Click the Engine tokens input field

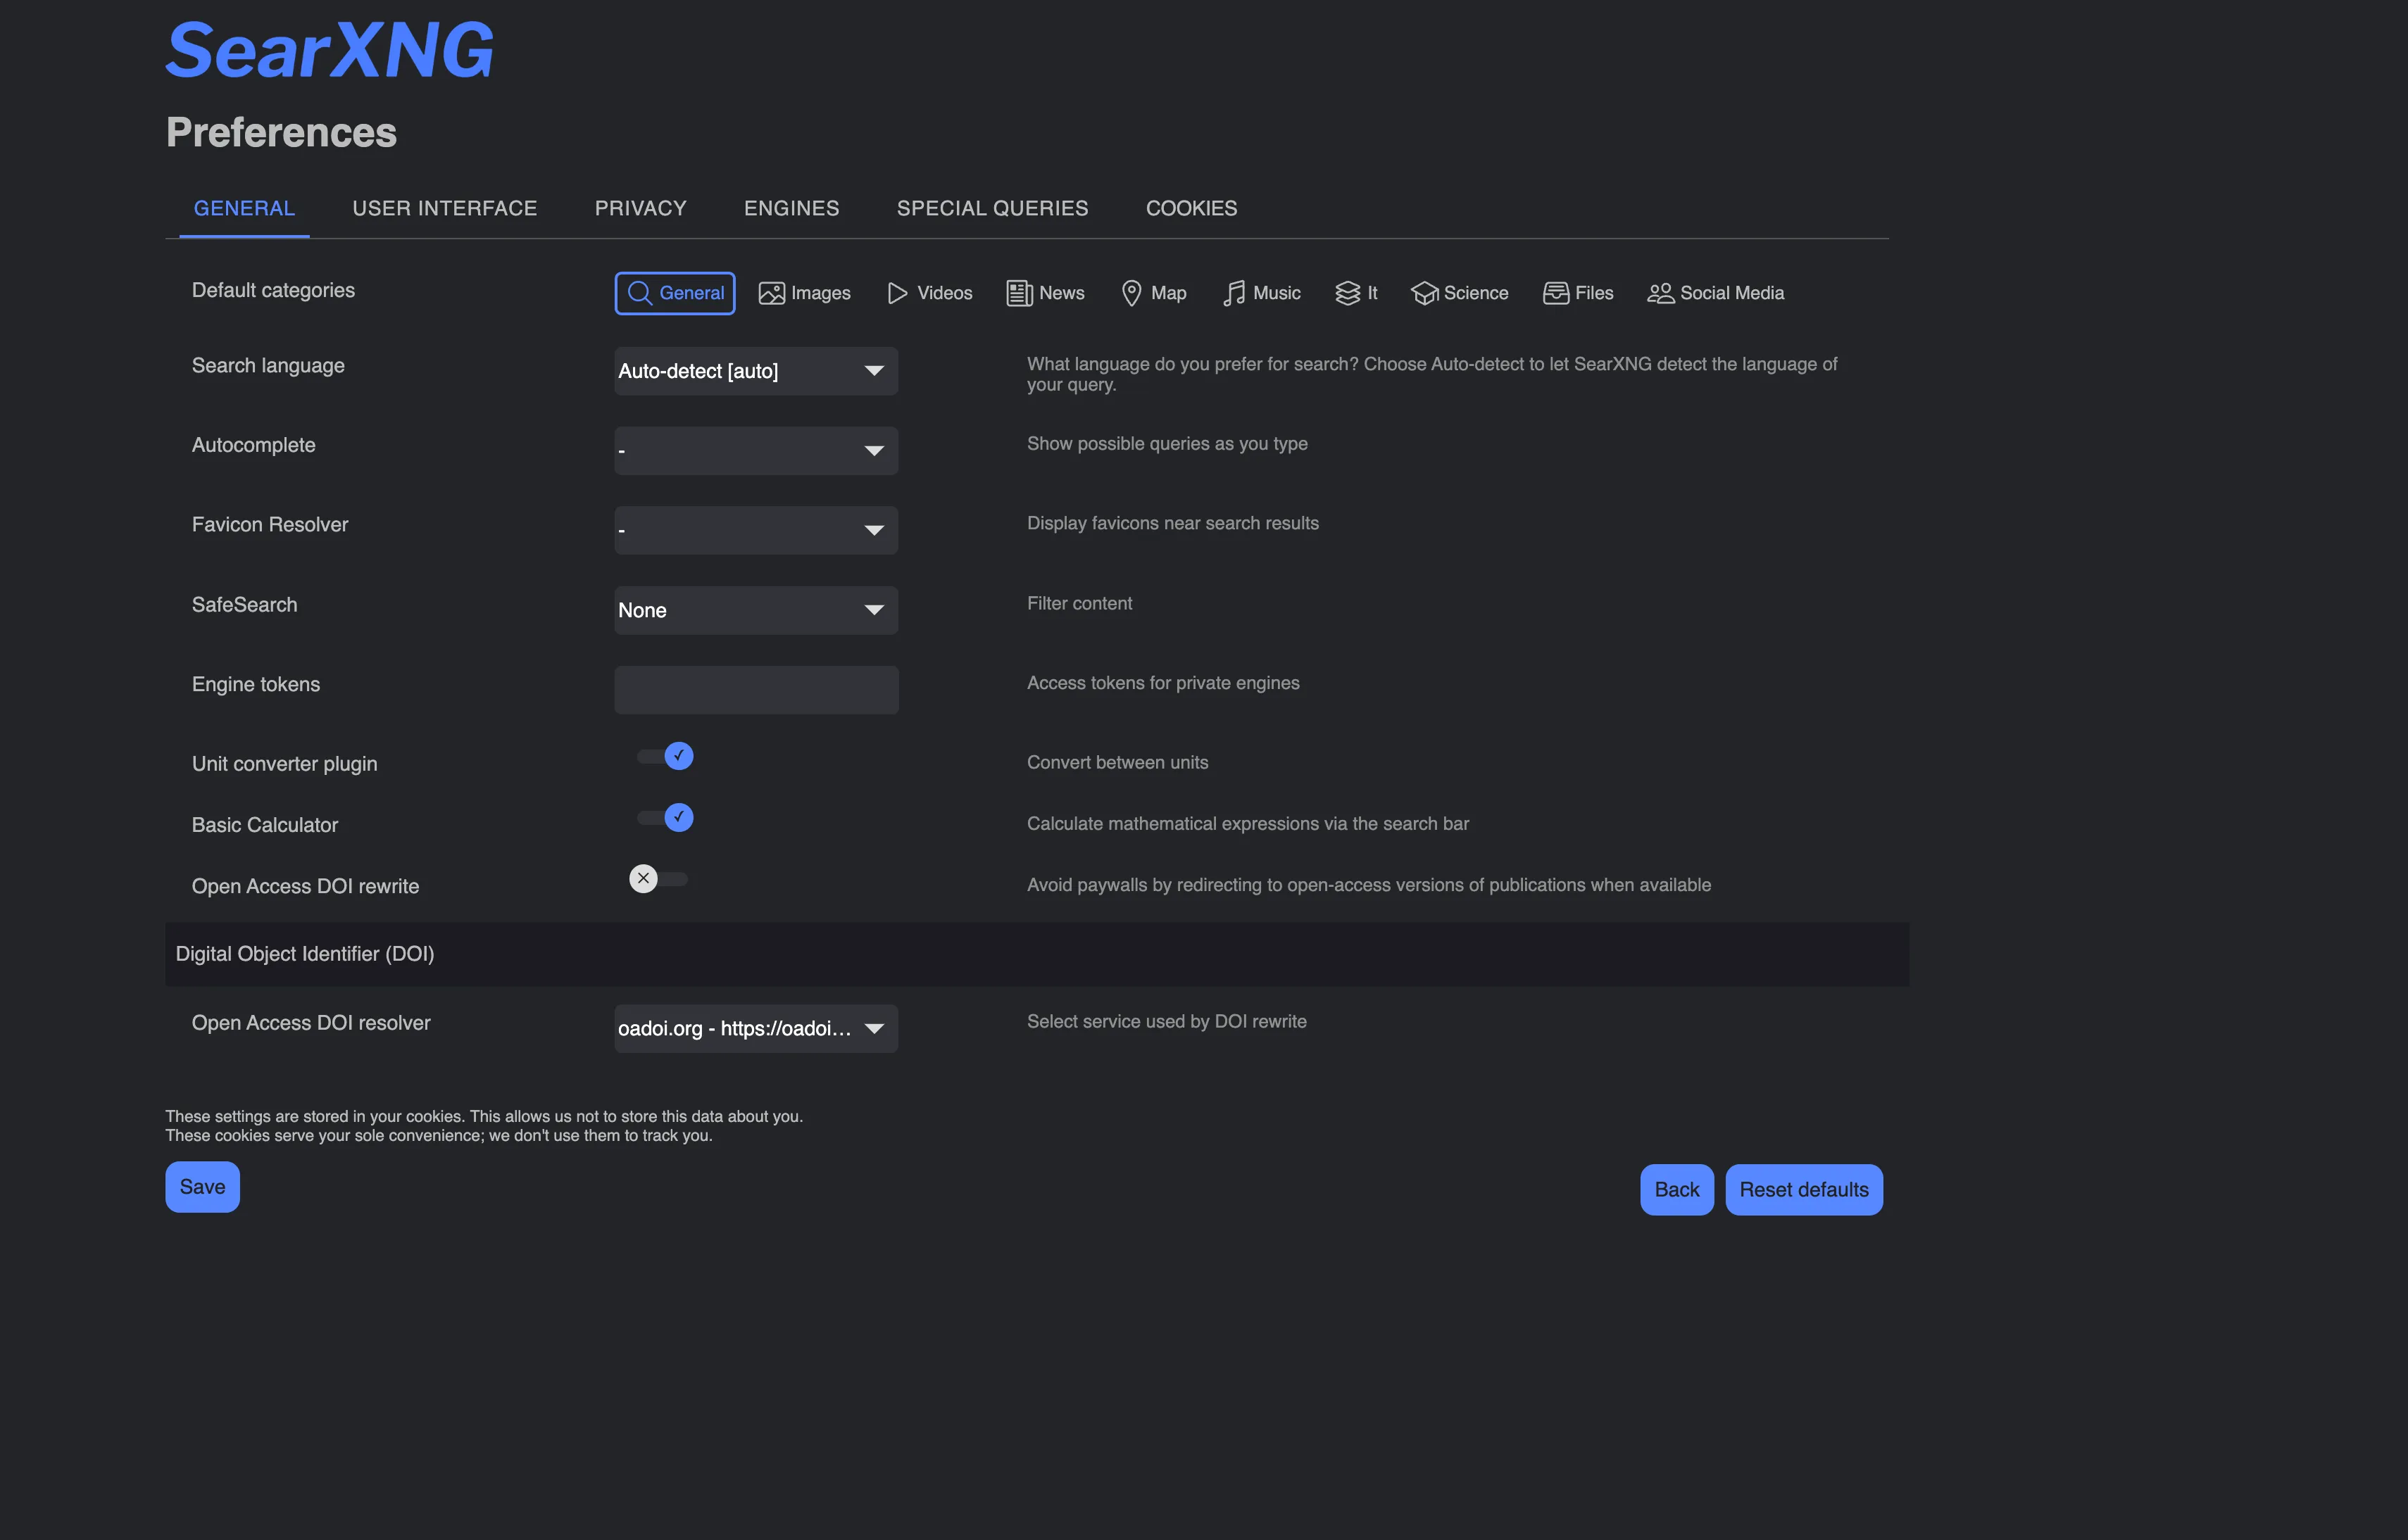click(755, 690)
